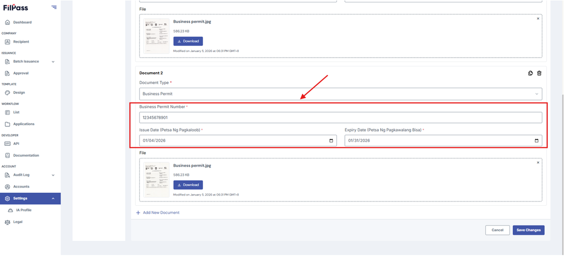564x256 pixels.
Task: Click the Dashboard home icon
Action: tap(8, 22)
